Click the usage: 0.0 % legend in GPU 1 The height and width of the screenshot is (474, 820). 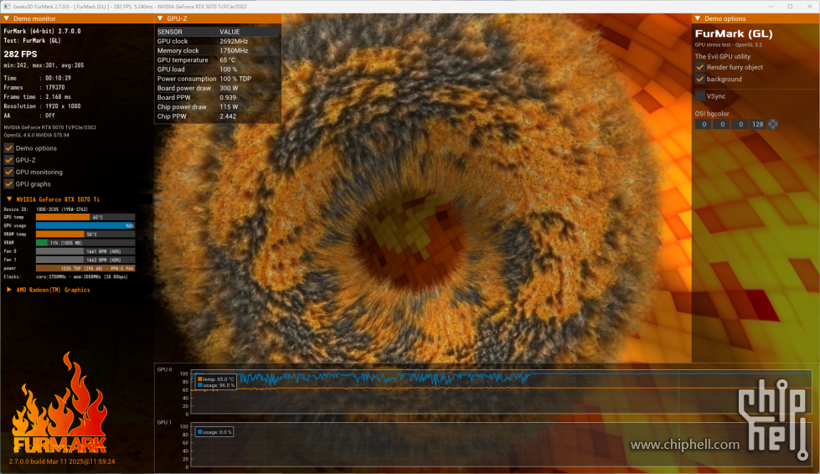pos(214,432)
